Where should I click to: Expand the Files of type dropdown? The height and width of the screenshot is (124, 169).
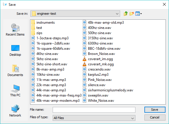click(x=94, y=118)
